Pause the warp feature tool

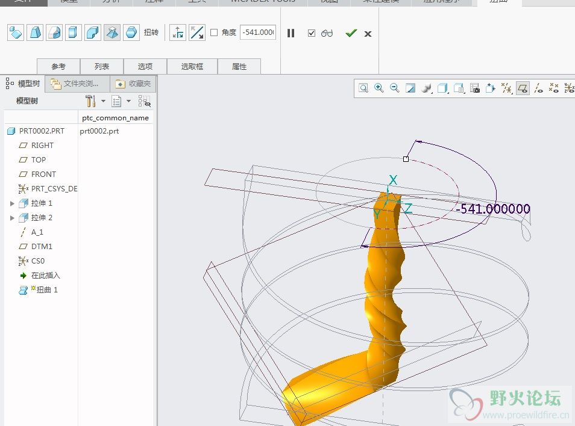pos(291,33)
